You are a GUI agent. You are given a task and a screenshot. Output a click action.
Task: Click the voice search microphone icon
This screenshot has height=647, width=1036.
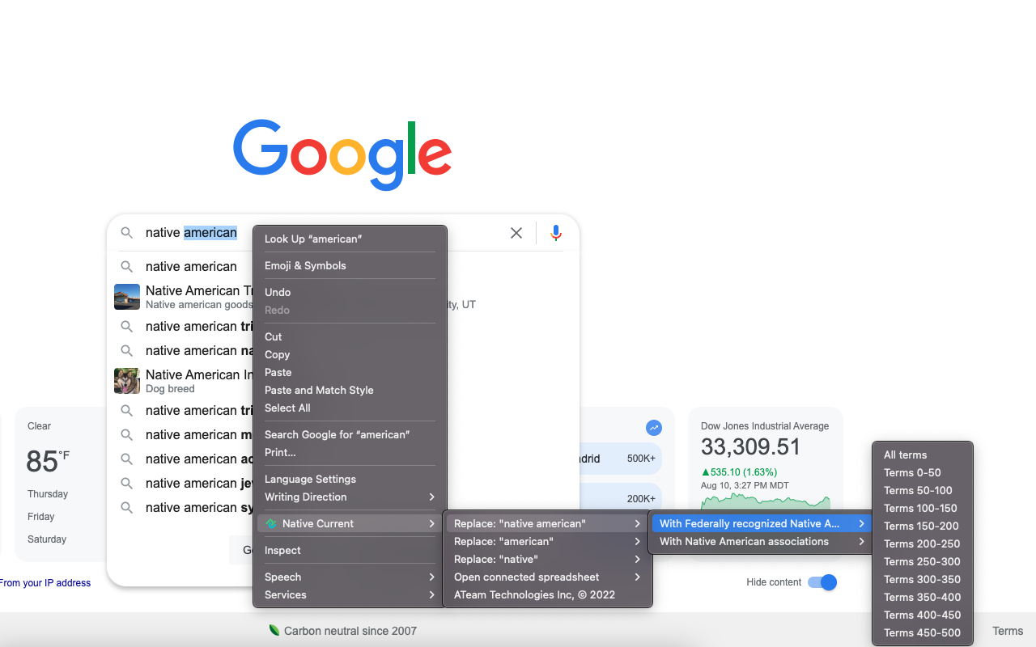(555, 233)
